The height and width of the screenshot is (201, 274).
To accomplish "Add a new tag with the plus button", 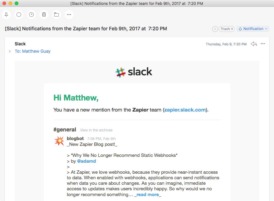I will 215,28.
